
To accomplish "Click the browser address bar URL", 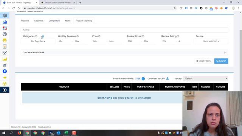I will click(51, 8).
